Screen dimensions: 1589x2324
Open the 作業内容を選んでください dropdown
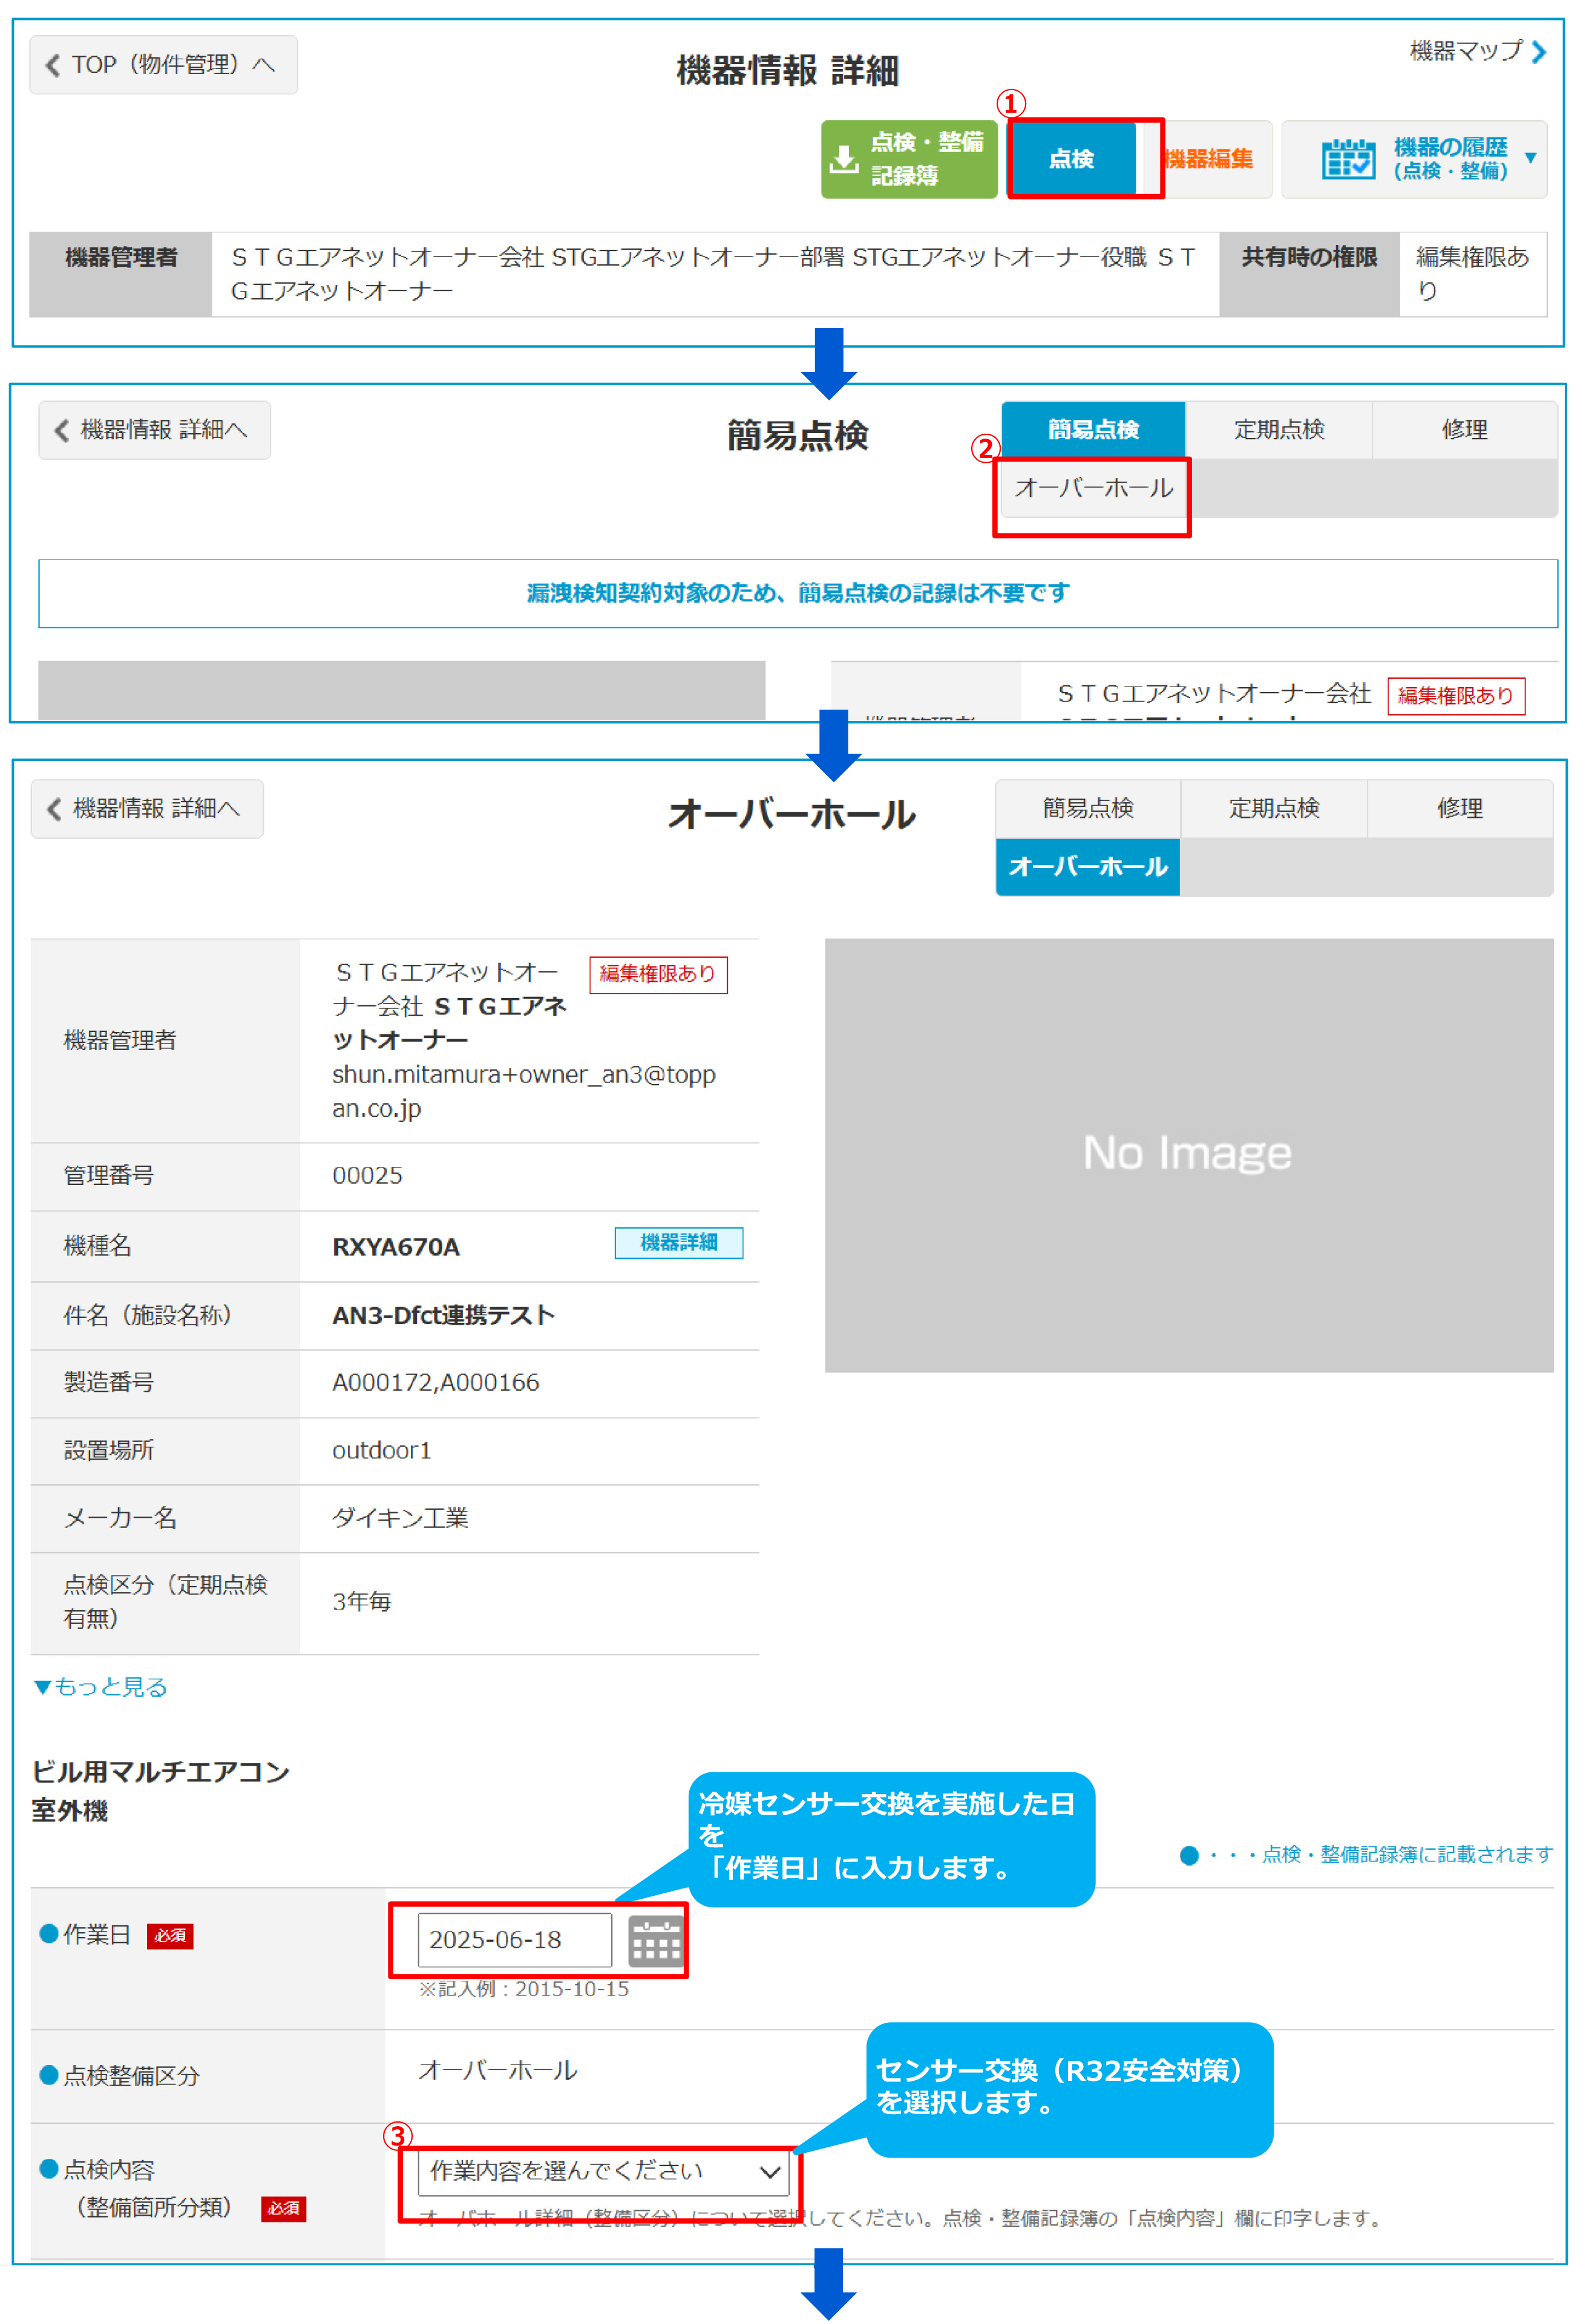603,2172
